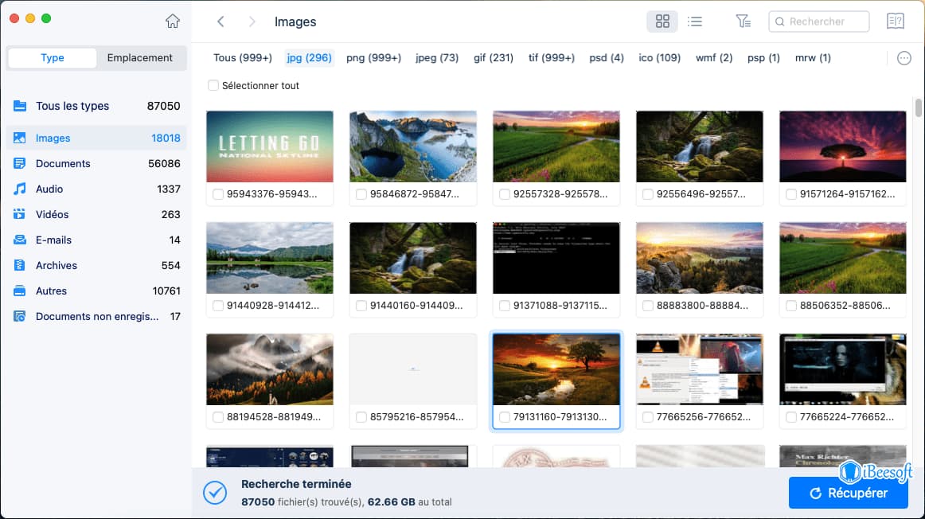Viewport: 925px width, 519px height.
Task: Filter by psd (4) format
Action: coord(607,58)
